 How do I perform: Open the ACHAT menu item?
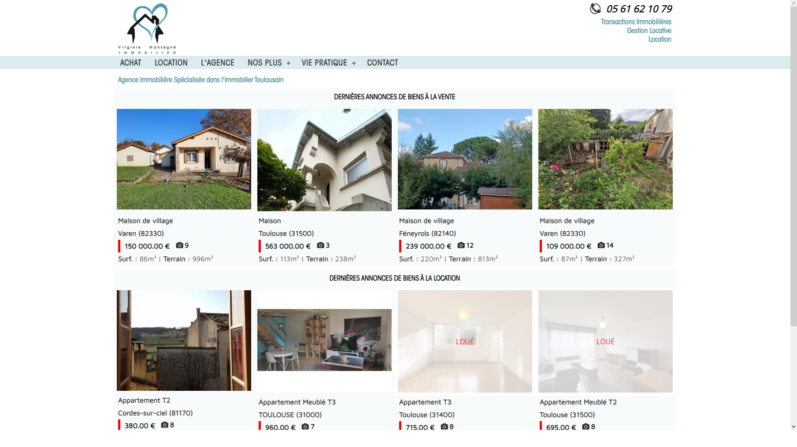[130, 62]
